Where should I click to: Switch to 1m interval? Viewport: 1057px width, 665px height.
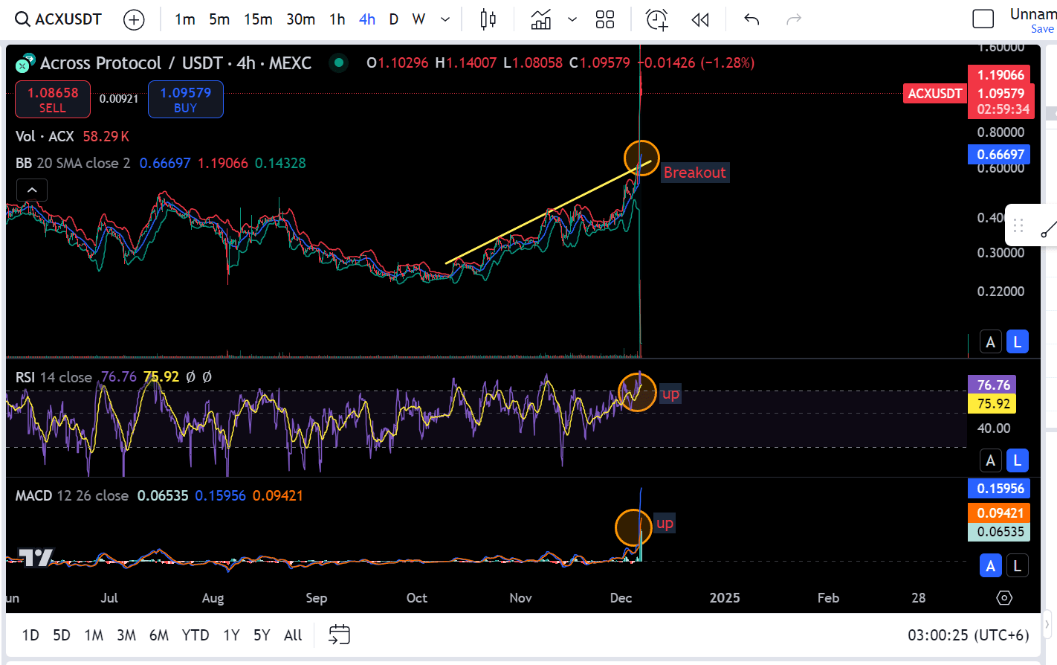tap(185, 19)
